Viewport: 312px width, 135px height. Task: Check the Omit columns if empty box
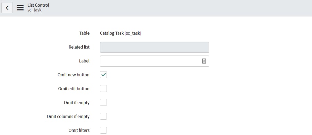tap(103, 116)
